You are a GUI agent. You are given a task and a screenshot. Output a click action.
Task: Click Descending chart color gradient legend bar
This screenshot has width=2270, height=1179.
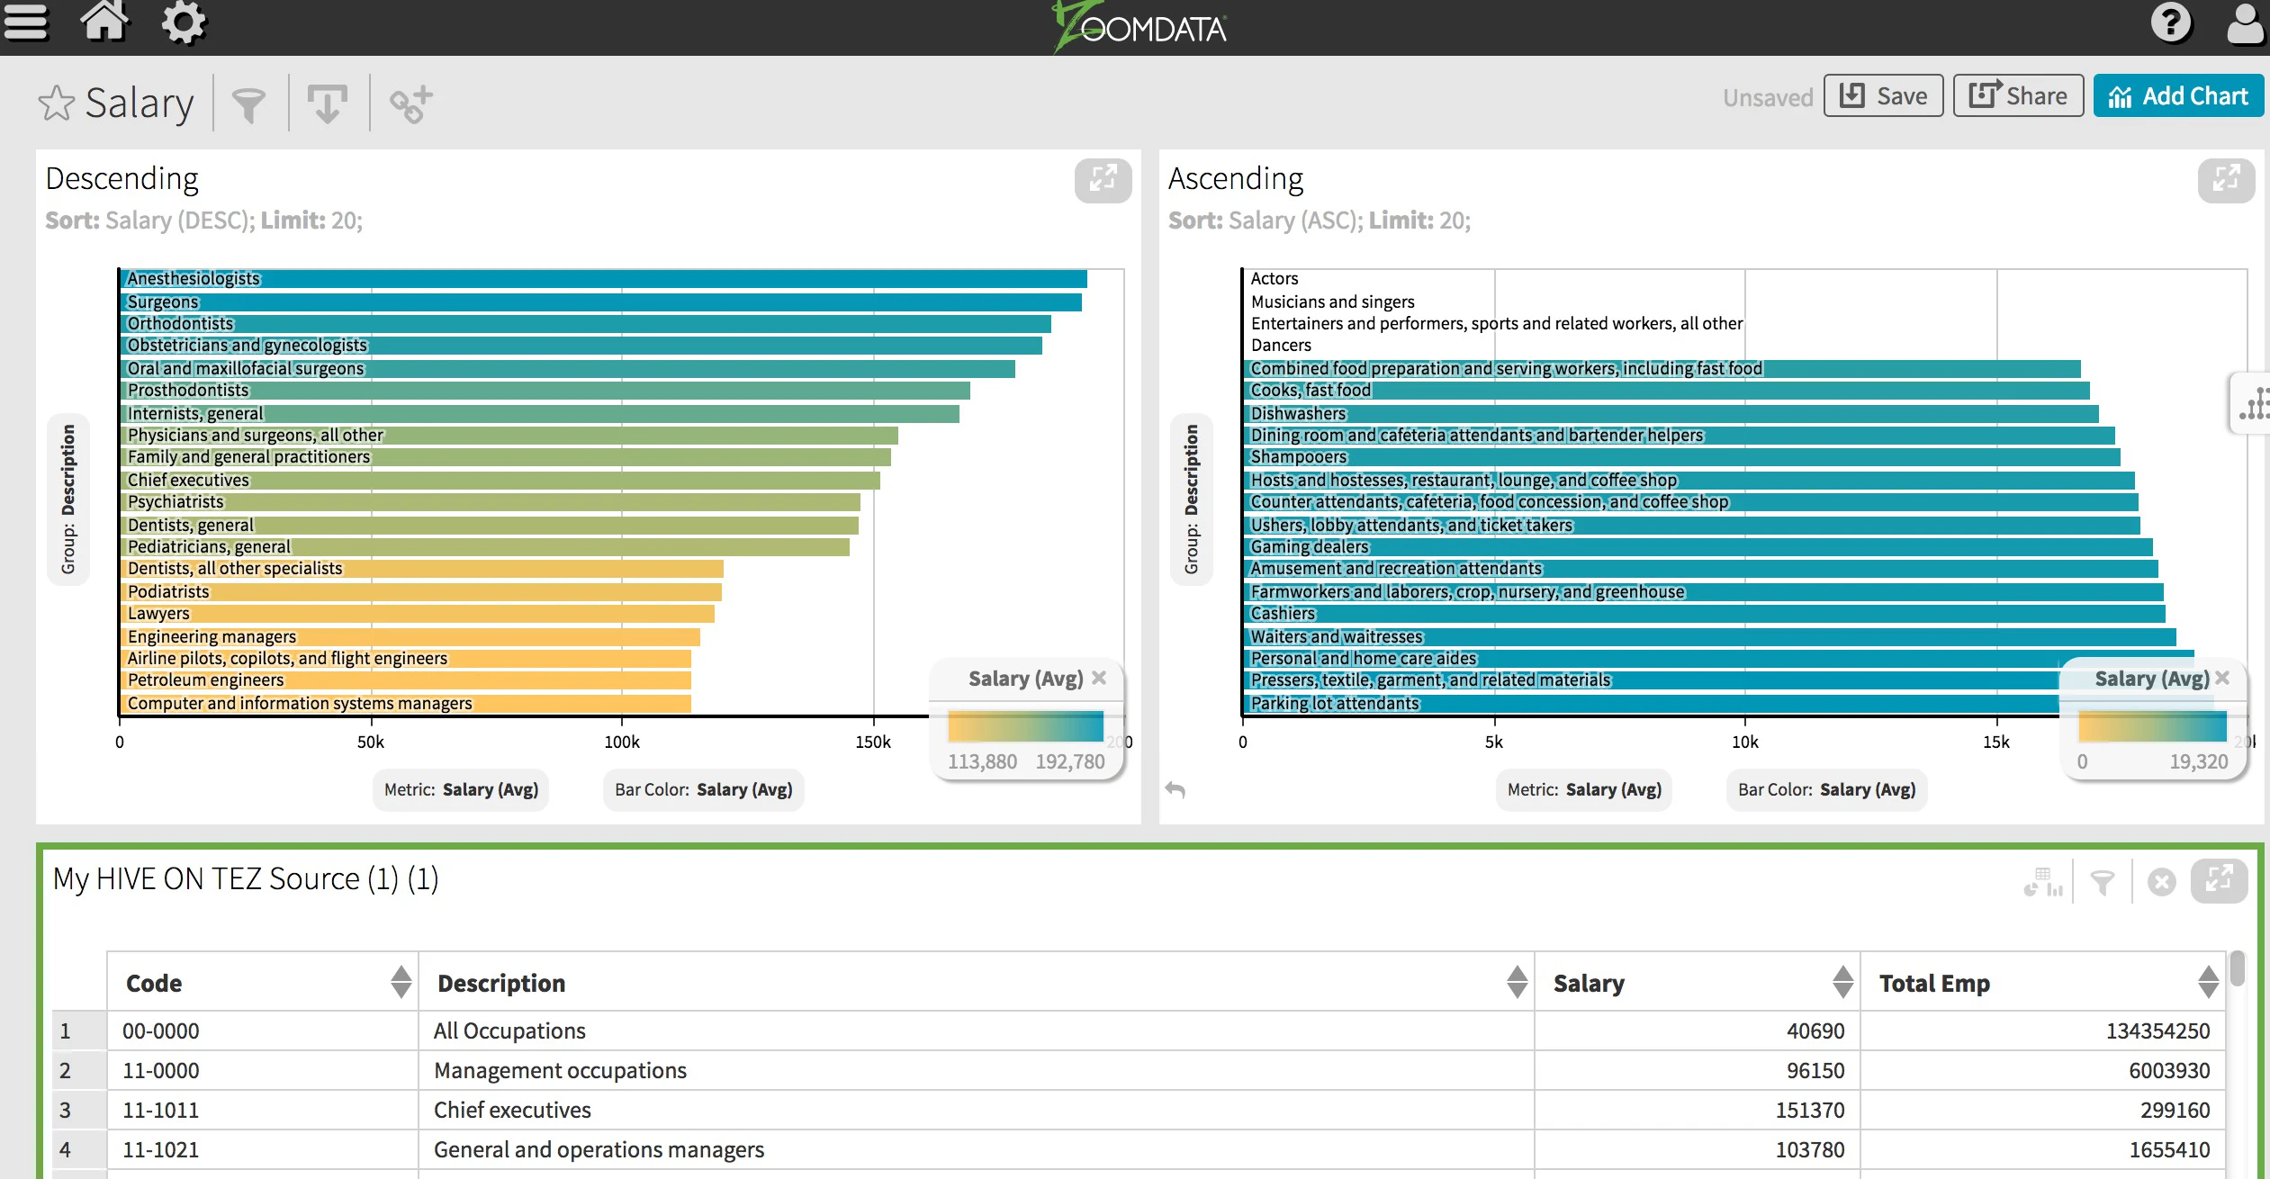pyautogui.click(x=1025, y=726)
